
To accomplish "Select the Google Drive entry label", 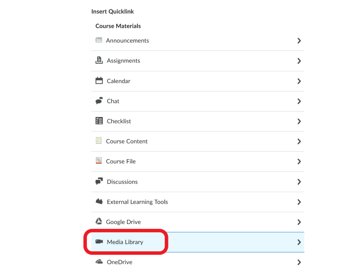I will pyautogui.click(x=123, y=222).
